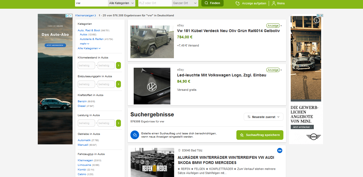Screen dimensions: 363x177
Task: Click the blue search alert bell icon
Action: [135, 135]
